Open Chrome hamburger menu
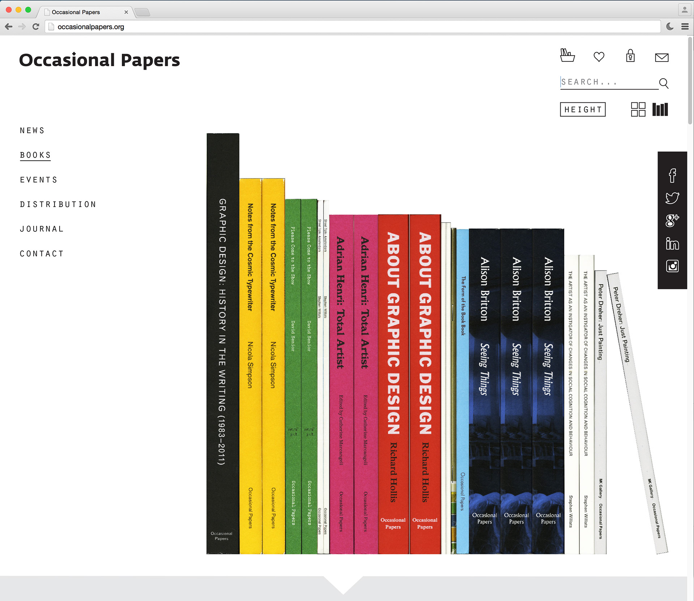 click(x=685, y=26)
